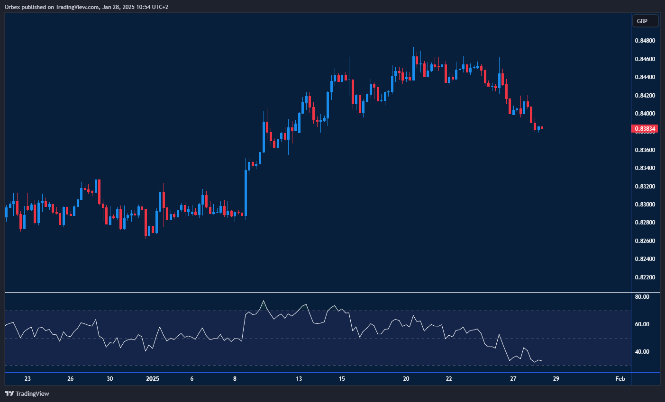This screenshot has height=402, width=665.
Task: Click the 0.84800 value on the price axis
Action: (645, 40)
